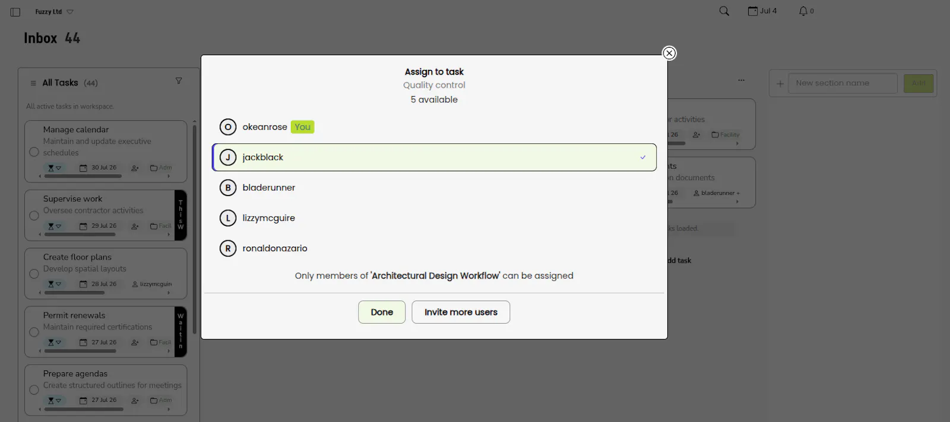Click the horizontal scrollbar on Supervise work card

pyautogui.click(x=79, y=234)
